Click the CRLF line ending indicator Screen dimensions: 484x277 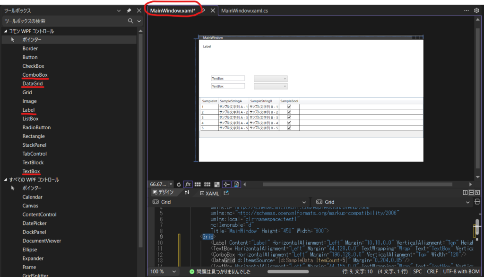(432, 272)
